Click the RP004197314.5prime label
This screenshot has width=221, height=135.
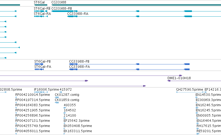point(32,100)
